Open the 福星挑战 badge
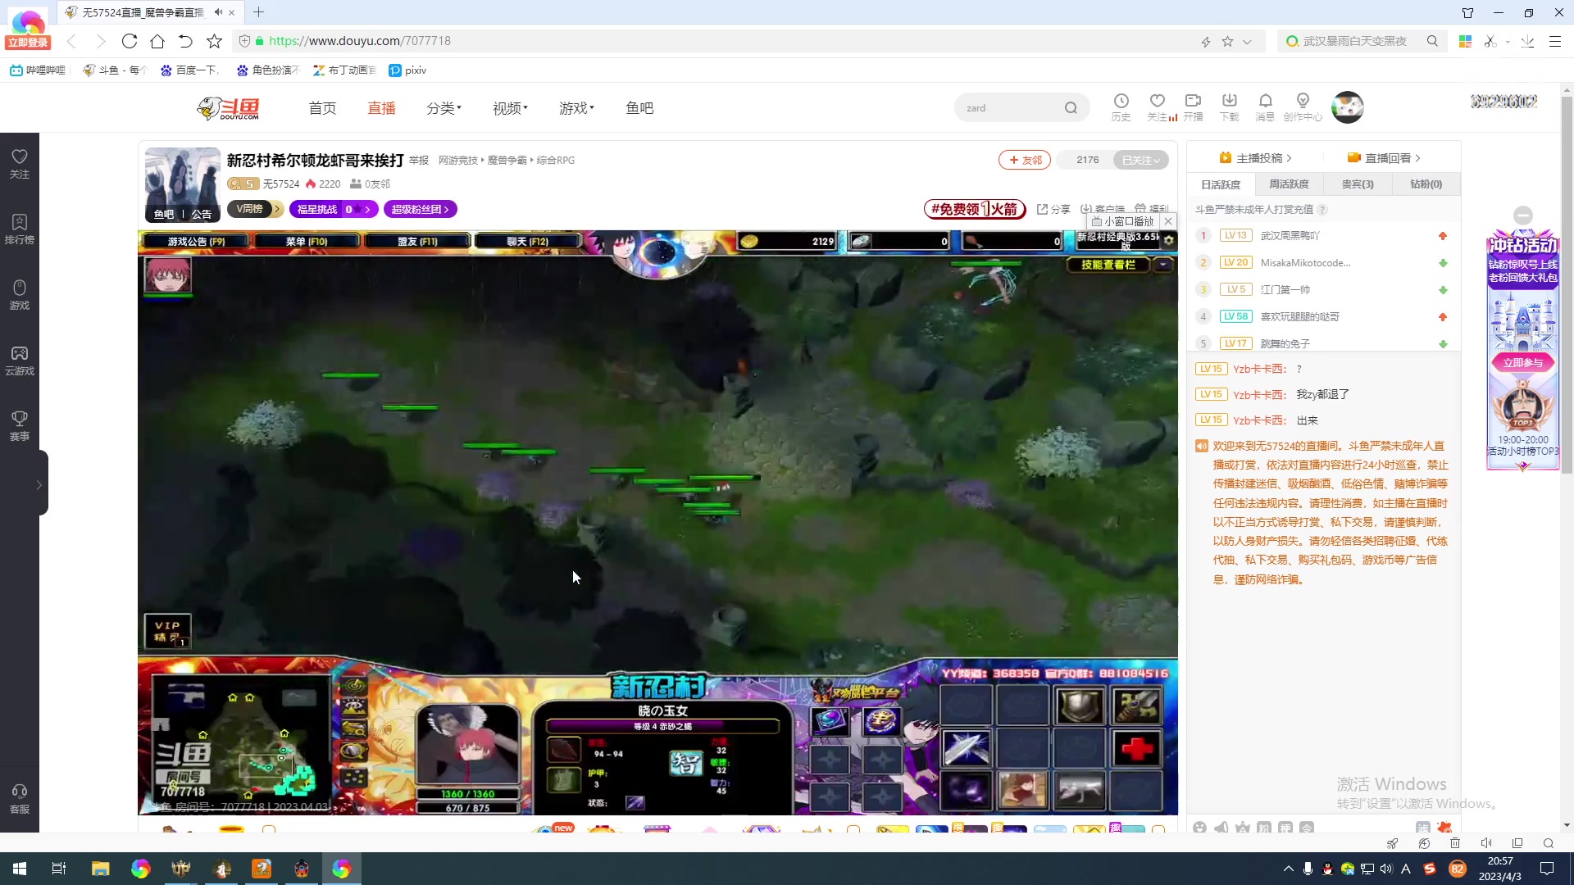1574x885 pixels. pyautogui.click(x=334, y=209)
